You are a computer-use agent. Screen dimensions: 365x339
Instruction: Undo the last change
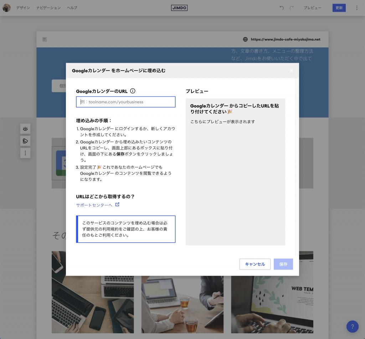pyautogui.click(x=282, y=8)
